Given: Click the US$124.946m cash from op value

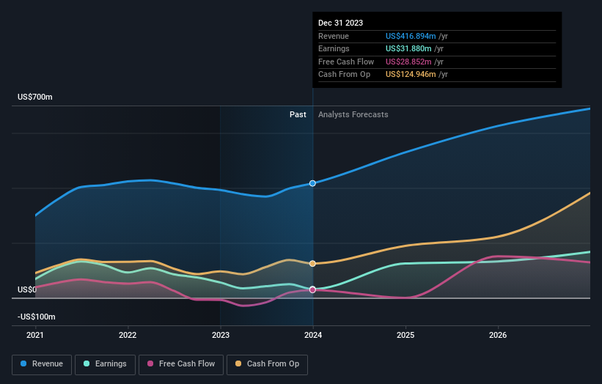Looking at the screenshot, I should tap(411, 75).
